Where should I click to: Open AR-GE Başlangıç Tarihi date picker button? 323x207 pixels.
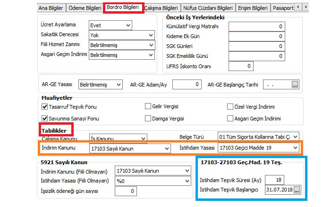click(x=295, y=85)
